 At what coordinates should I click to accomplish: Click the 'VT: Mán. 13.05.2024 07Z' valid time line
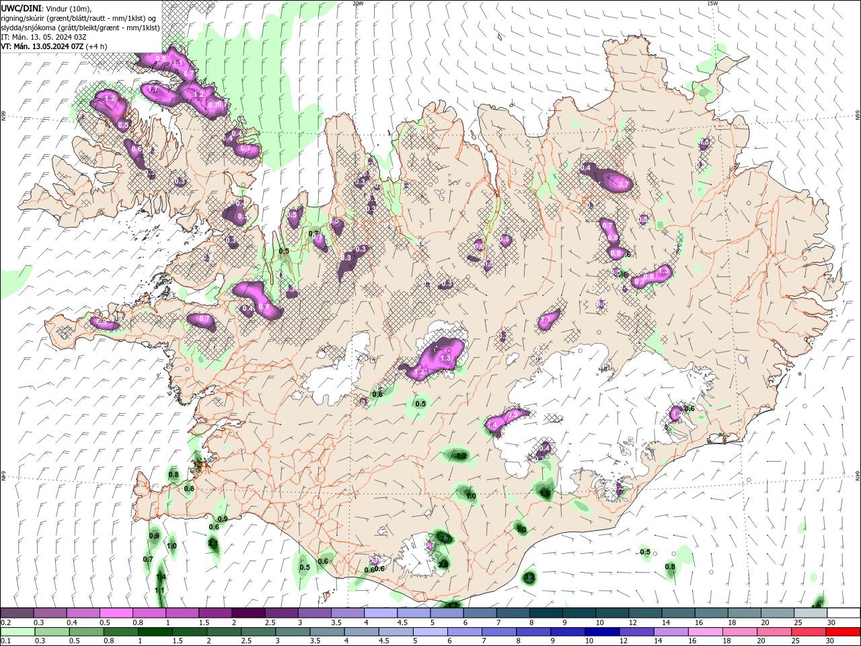click(42, 46)
